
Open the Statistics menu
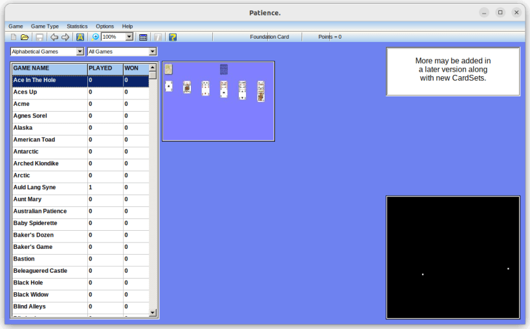pos(77,27)
